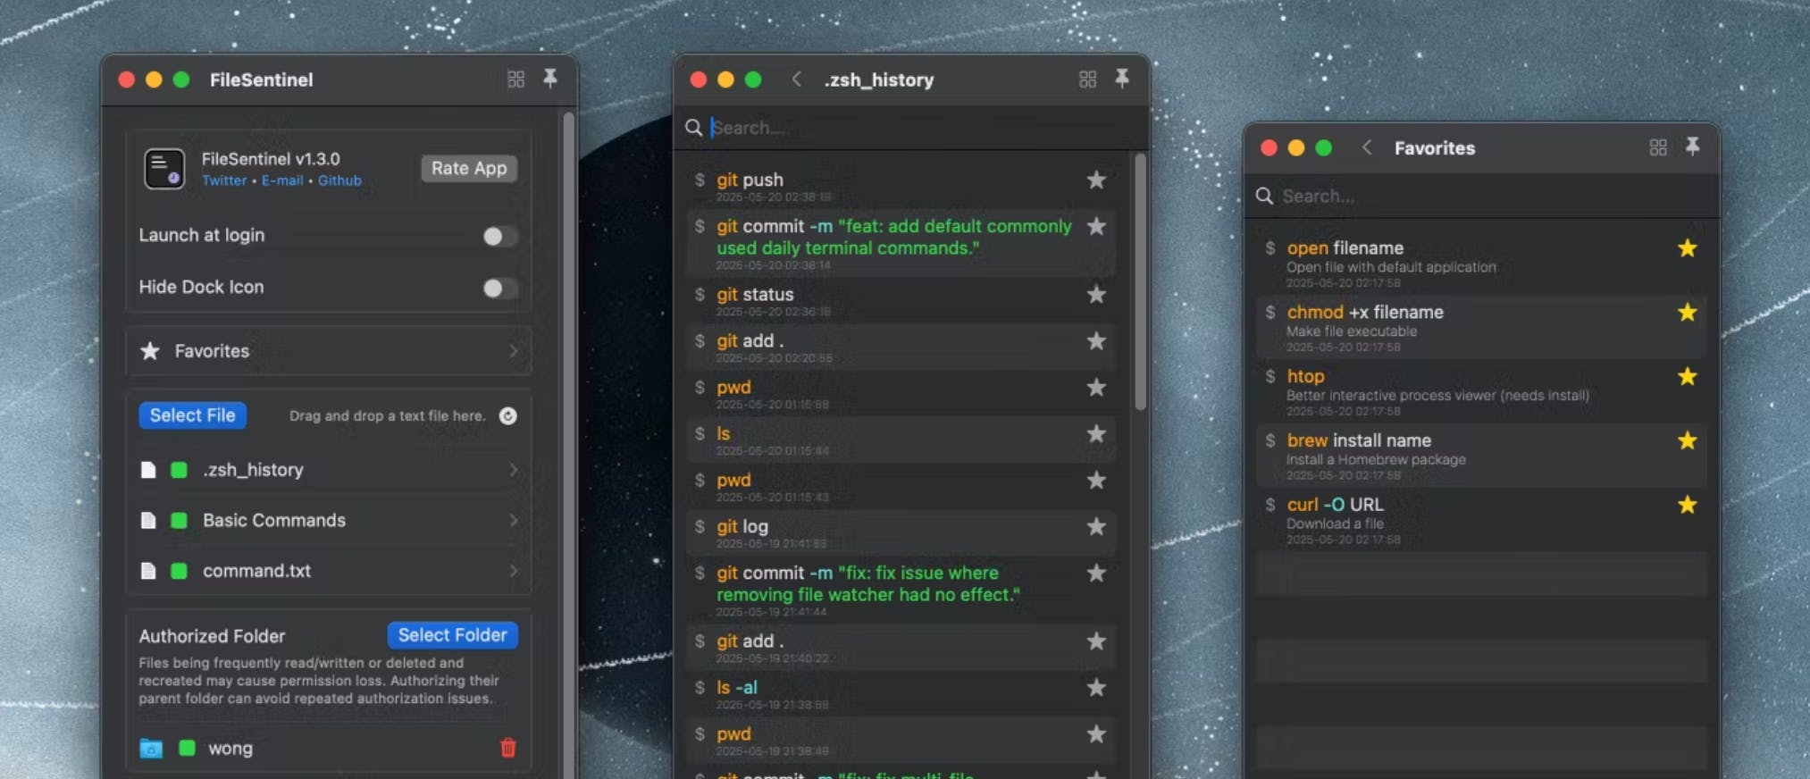The image size is (1810, 779).
Task: Go back from the Favorites window
Action: [x=1367, y=147]
